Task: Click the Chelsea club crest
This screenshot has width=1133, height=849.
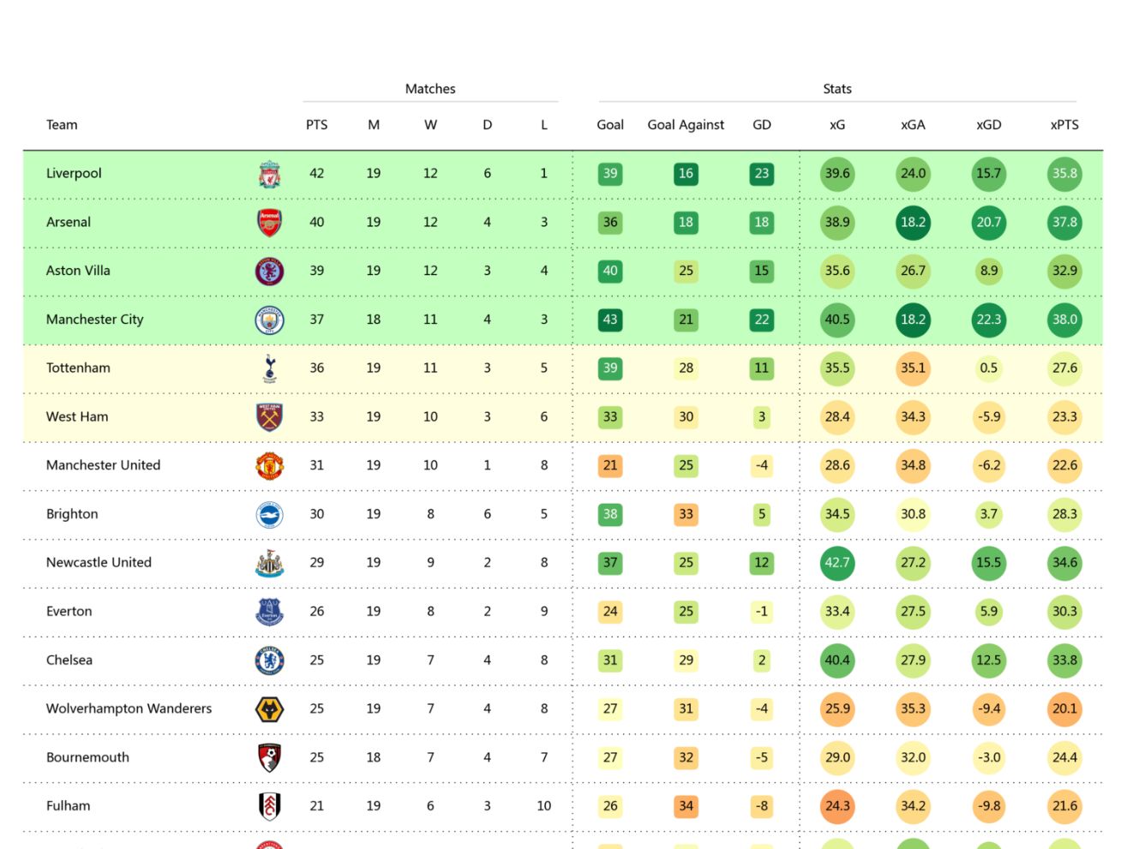Action: (269, 661)
